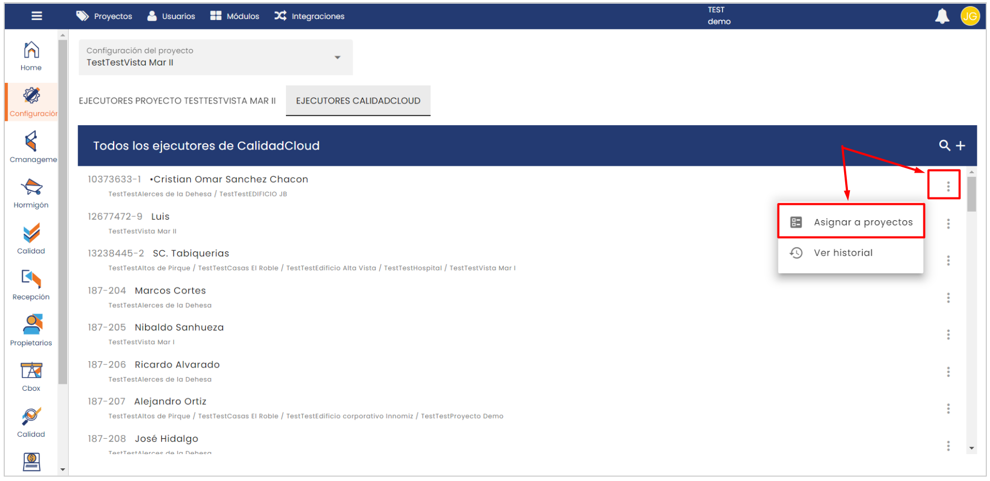Open the Cbox module icon
Viewport: 990px width, 481px height.
(31, 376)
